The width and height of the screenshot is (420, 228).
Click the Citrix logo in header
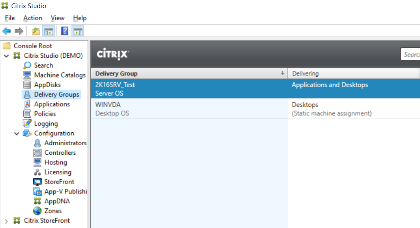(x=113, y=54)
